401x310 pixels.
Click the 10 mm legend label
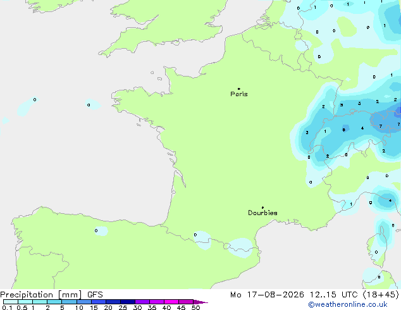(x=79, y=307)
